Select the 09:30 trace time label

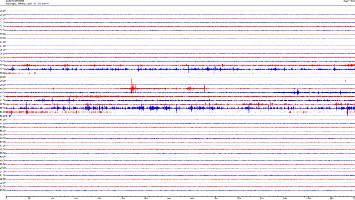[3, 85]
